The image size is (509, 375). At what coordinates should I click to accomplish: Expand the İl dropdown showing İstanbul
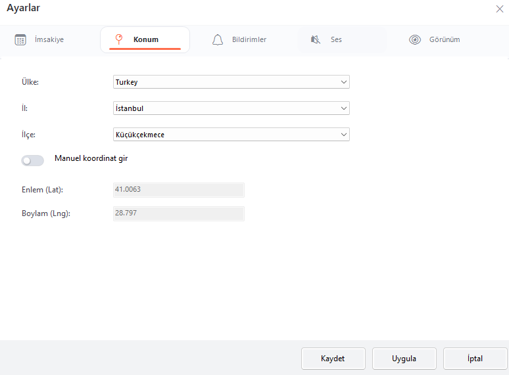[x=231, y=108]
